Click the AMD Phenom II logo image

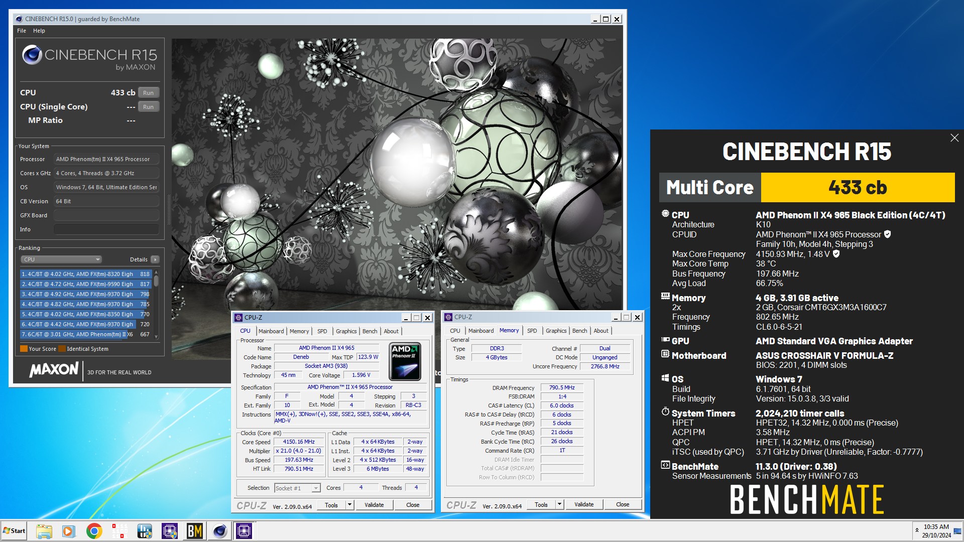tap(405, 361)
